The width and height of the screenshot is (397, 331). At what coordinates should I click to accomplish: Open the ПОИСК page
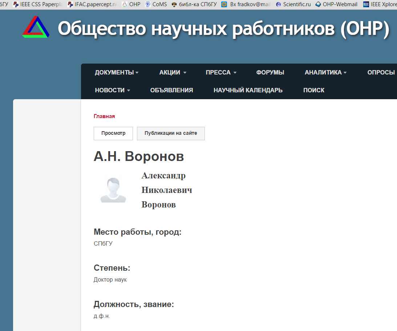(x=314, y=90)
